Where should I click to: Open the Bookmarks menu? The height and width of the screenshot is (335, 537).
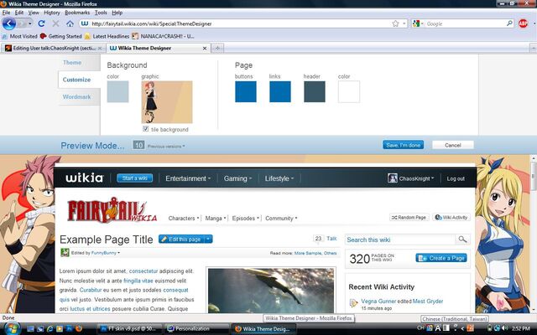(x=77, y=13)
